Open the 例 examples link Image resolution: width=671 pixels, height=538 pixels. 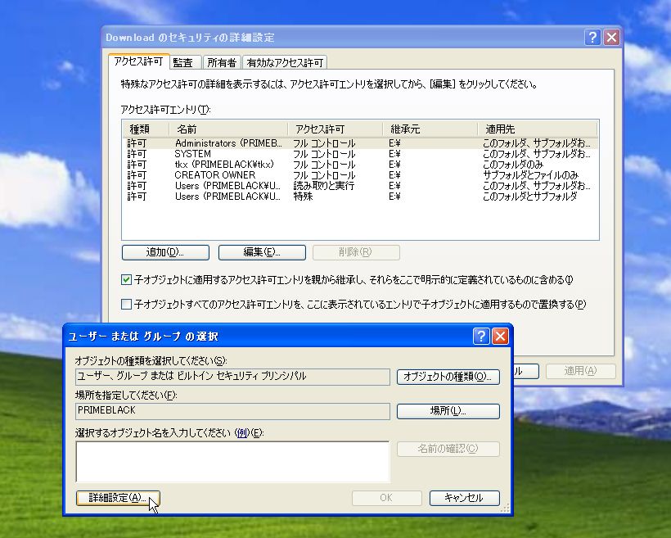click(242, 432)
